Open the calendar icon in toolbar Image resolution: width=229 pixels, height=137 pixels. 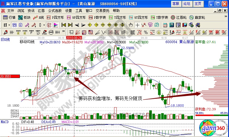pos(165,25)
